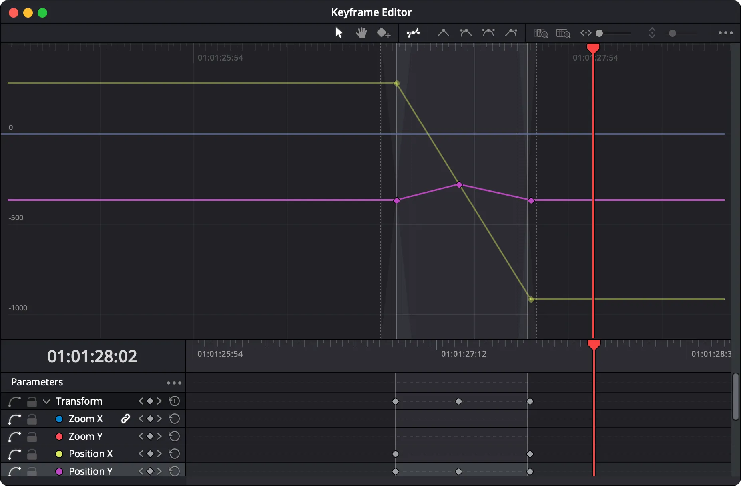
Task: Choose the add keyframe tool
Action: point(383,33)
